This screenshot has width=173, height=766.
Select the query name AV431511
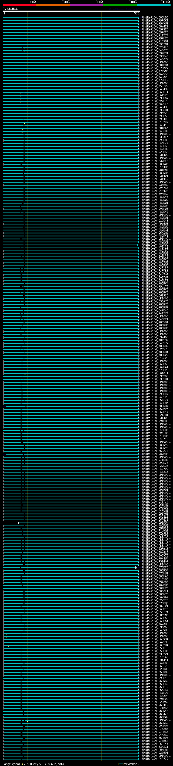coord(10,9)
